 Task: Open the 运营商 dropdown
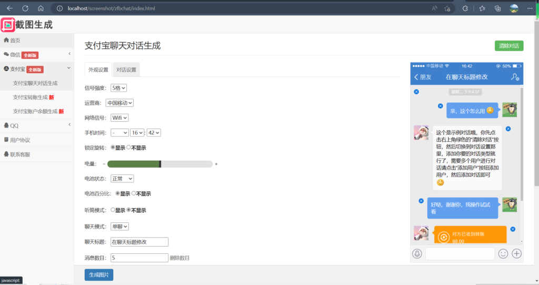click(x=119, y=103)
